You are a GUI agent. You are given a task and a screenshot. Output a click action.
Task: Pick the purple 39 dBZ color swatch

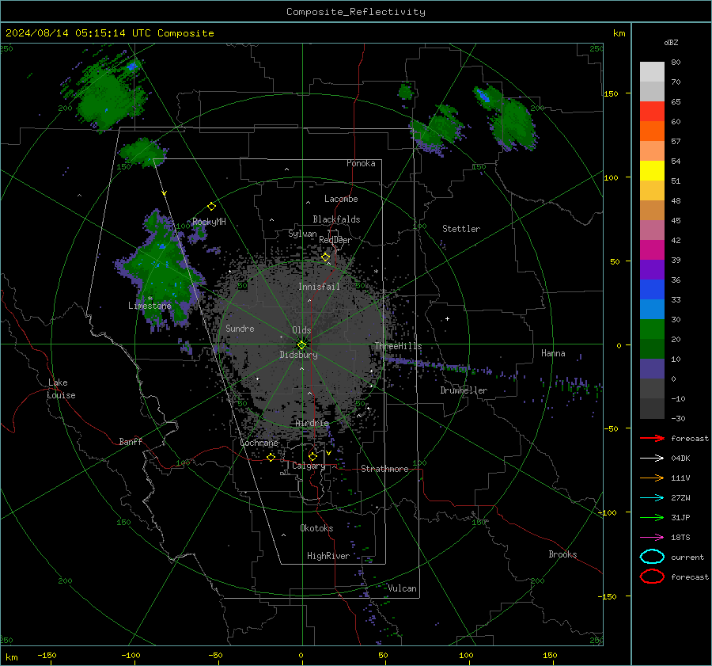652,269
